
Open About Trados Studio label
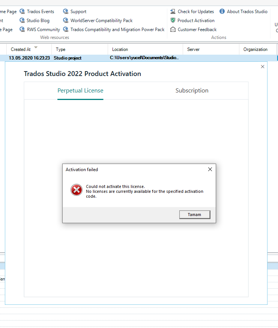[247, 12]
